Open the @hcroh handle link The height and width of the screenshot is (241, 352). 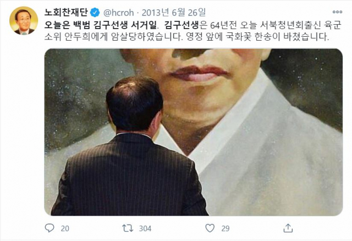[119, 13]
